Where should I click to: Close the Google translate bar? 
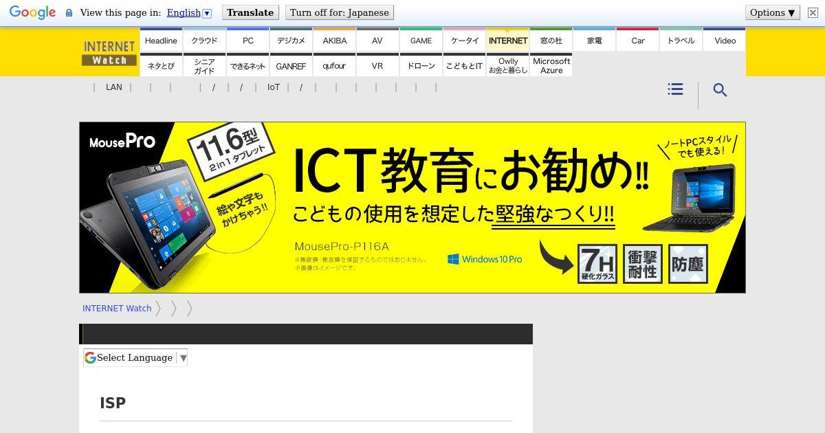[x=813, y=12]
